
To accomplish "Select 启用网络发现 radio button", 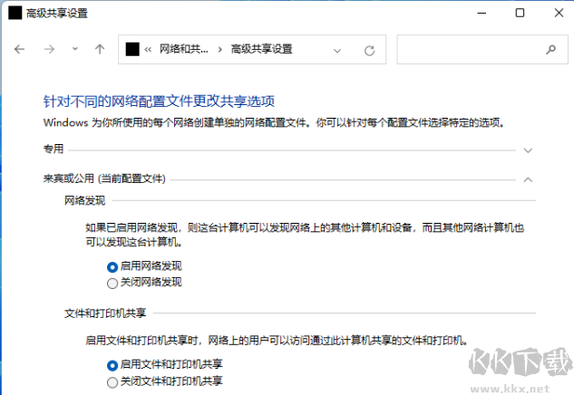I will [112, 267].
